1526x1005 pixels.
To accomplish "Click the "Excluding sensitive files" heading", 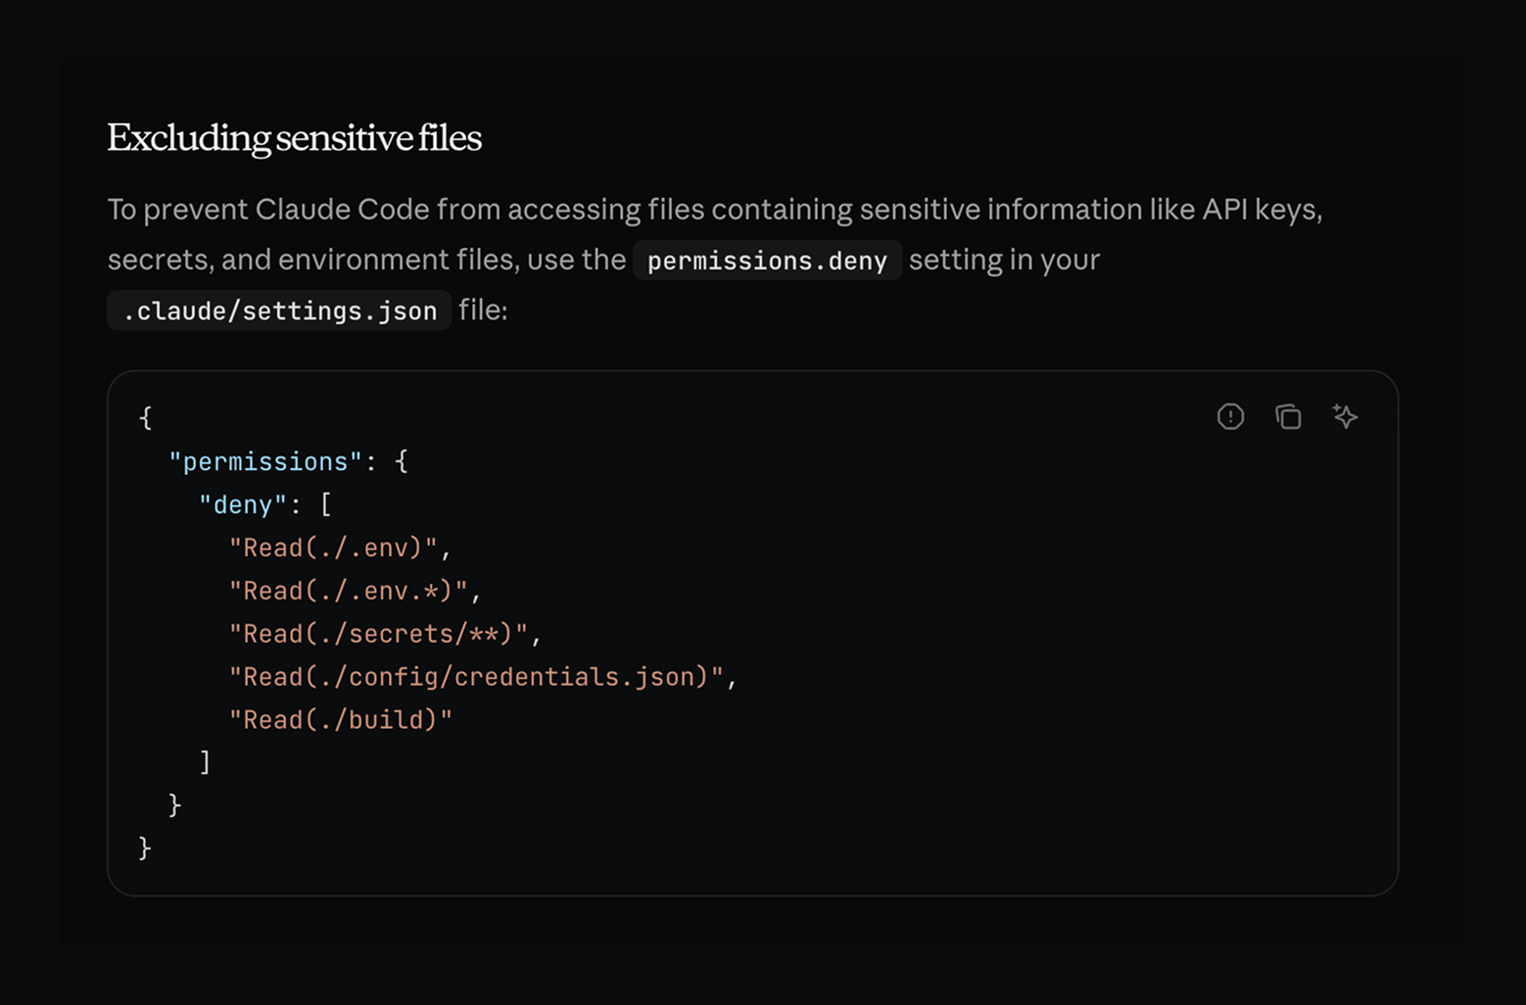I will [x=294, y=138].
